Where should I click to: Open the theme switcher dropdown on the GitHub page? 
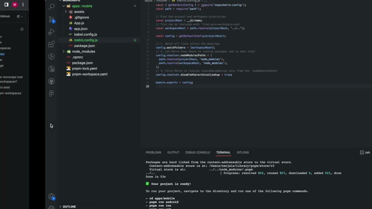20,16
